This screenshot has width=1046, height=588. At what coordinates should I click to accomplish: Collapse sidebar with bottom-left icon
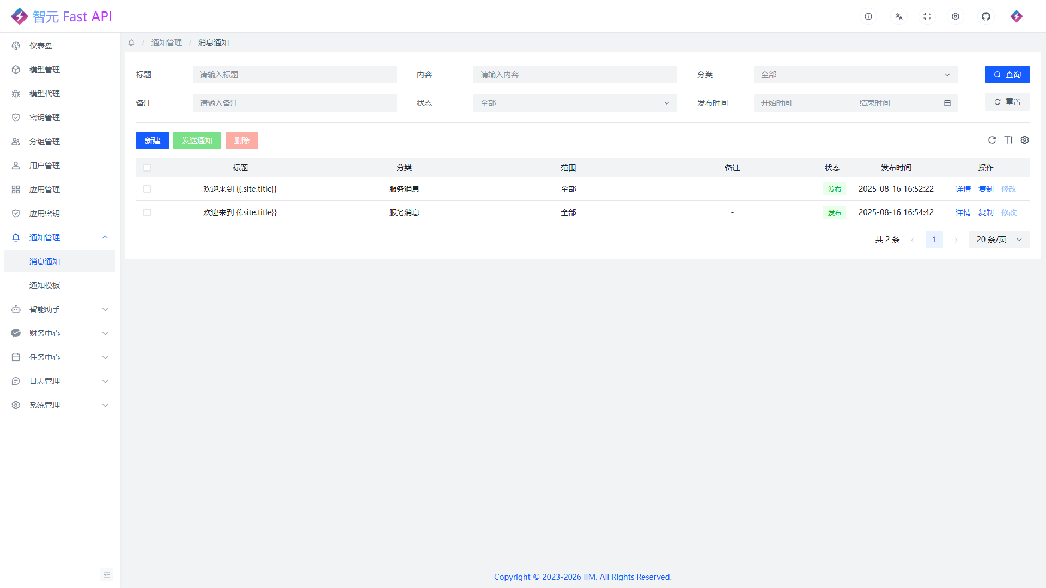pos(107,575)
